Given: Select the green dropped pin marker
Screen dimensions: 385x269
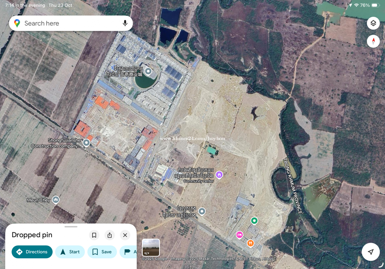Looking at the screenshot, I should pos(254,221).
